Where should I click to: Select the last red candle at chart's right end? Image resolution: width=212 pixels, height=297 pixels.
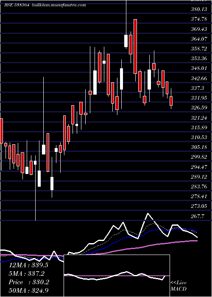point(171,101)
